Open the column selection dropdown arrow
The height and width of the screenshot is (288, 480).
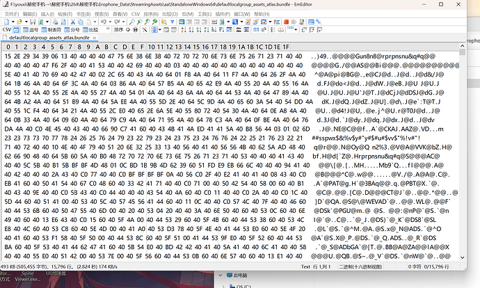[x=160, y=30]
